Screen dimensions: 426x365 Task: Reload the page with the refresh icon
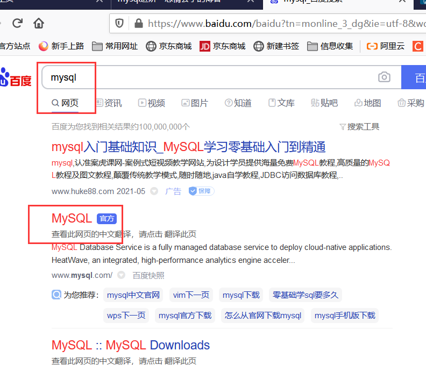18,23
